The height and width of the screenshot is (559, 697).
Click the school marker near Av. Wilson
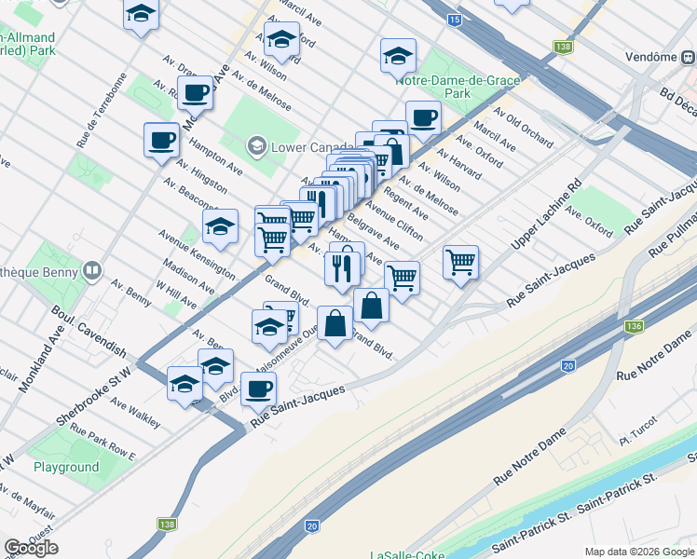pyautogui.click(x=281, y=40)
